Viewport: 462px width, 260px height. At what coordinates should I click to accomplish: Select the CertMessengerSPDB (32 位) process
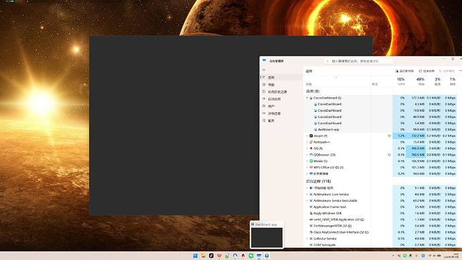(x=381, y=226)
